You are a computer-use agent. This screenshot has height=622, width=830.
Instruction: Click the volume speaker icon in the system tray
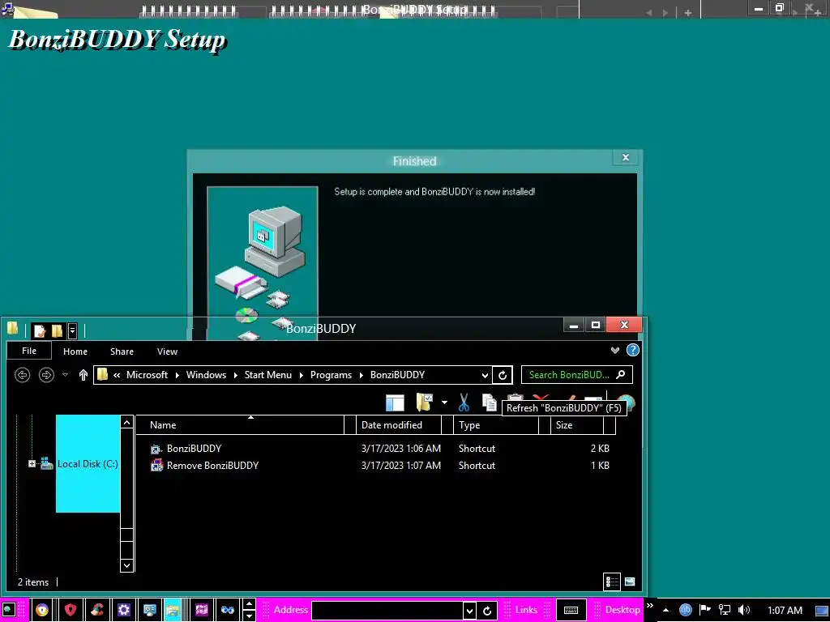744,610
